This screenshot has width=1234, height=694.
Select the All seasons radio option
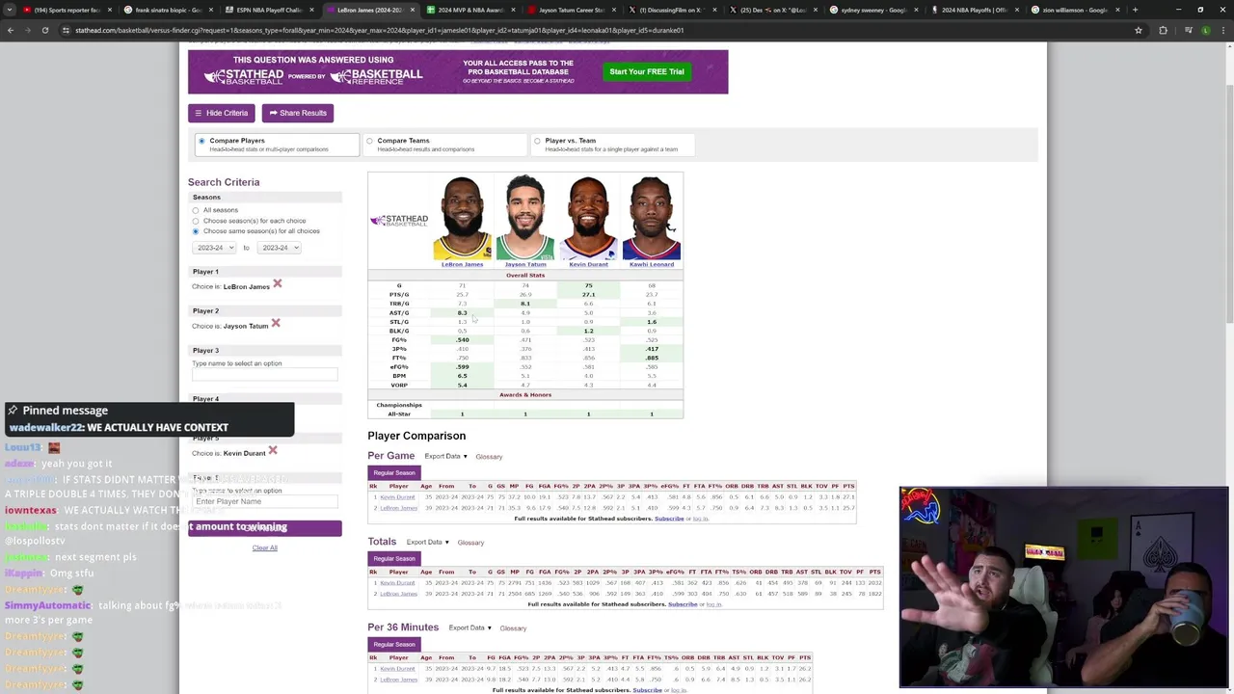(196, 210)
